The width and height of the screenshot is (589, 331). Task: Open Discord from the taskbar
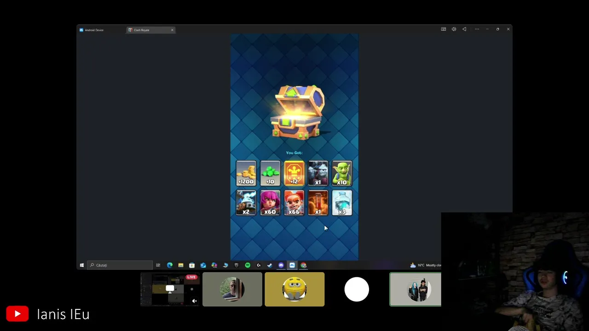coord(281,265)
